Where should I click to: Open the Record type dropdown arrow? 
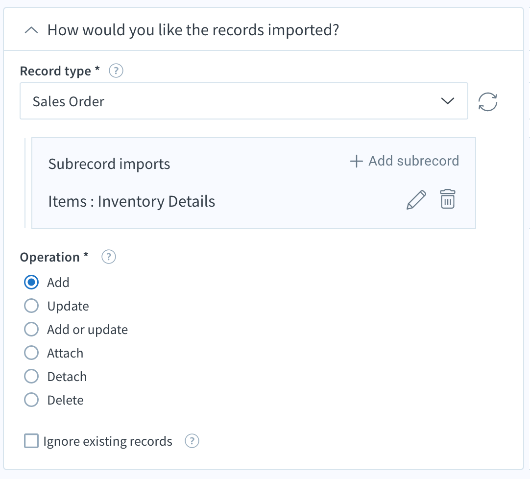coord(448,101)
